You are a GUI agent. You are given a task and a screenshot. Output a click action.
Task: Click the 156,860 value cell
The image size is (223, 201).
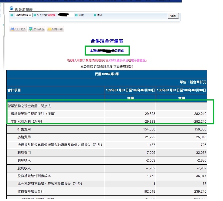pyautogui.click(x=181, y=129)
